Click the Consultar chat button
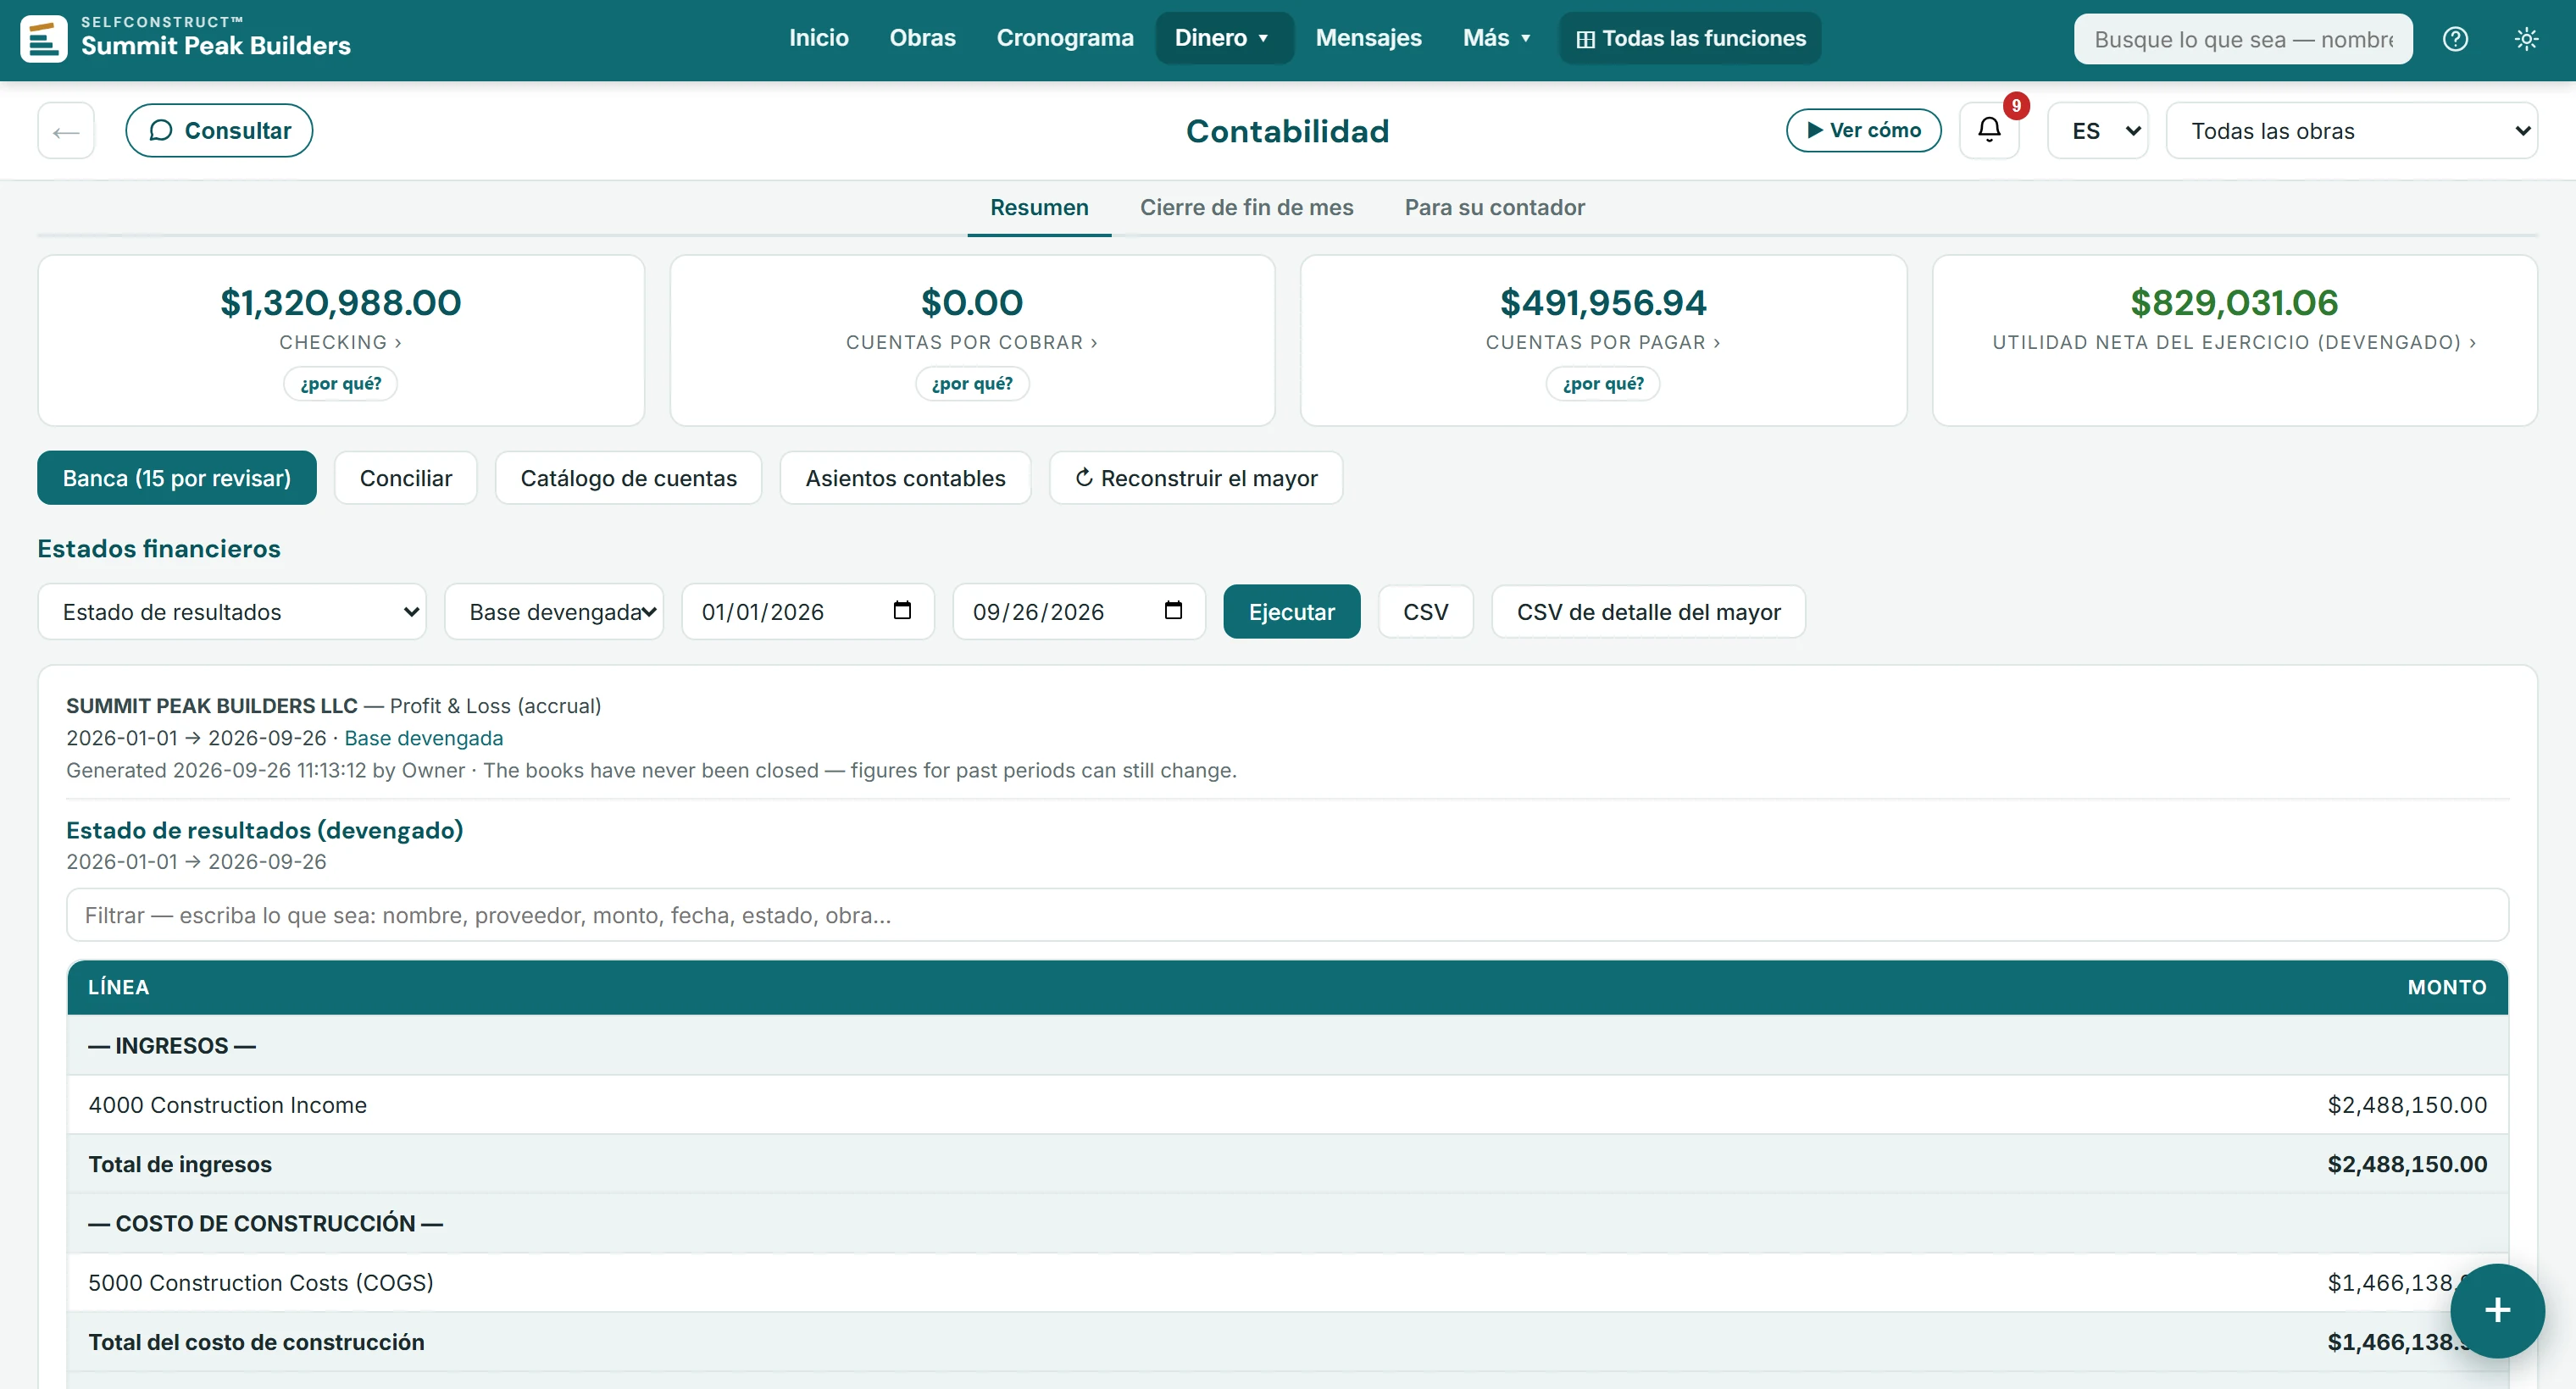This screenshot has width=2576, height=1389. click(219, 130)
